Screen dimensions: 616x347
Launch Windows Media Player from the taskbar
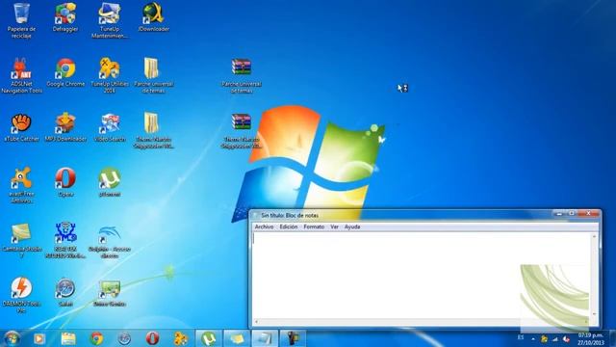38,338
